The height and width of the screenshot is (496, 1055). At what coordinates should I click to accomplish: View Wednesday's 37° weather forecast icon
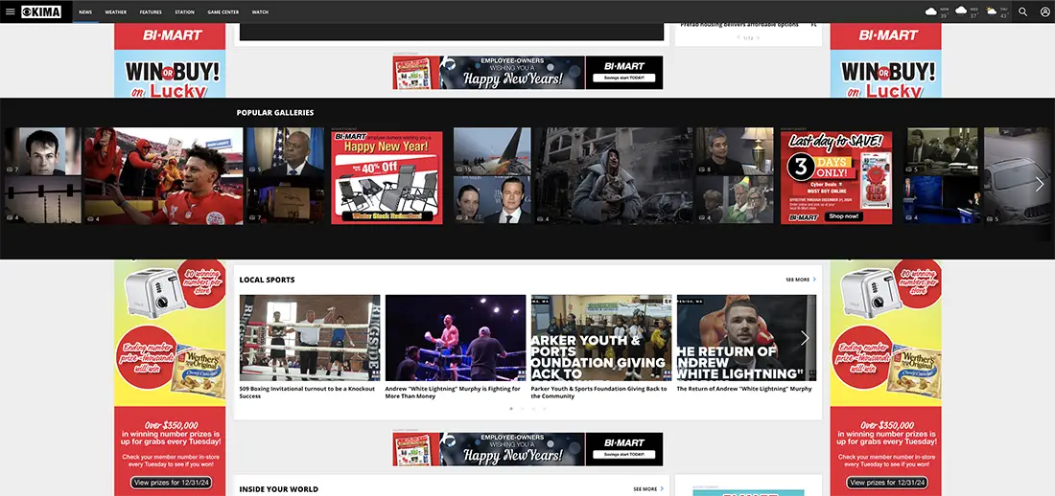coord(961,11)
